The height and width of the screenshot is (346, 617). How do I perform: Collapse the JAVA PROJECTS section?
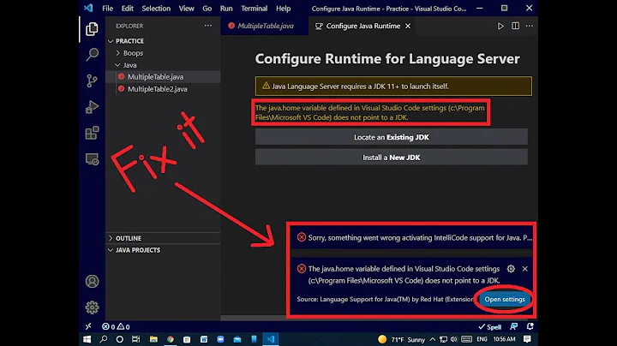[111, 250]
